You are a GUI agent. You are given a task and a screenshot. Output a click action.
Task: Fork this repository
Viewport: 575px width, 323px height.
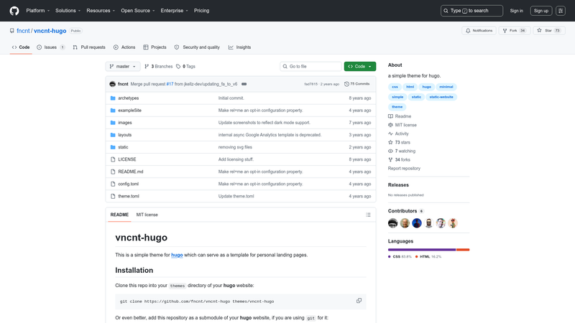tap(514, 30)
